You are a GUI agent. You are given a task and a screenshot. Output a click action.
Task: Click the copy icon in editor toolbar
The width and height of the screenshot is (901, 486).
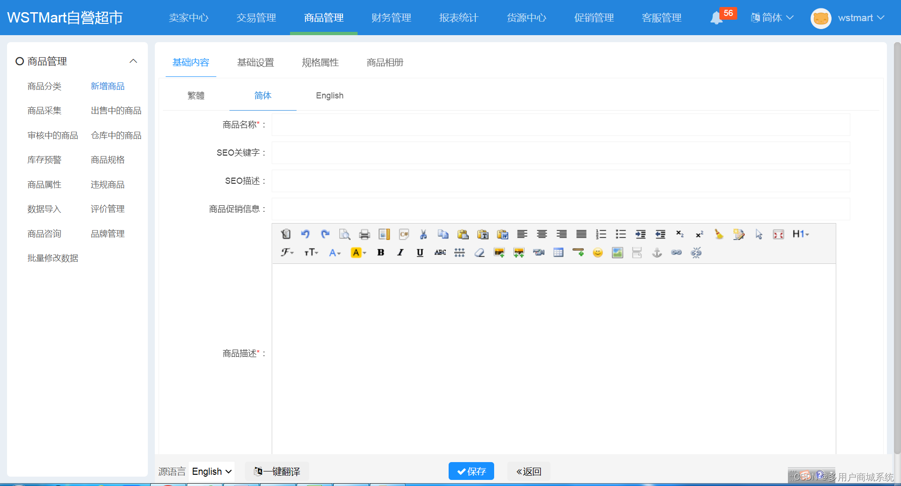[x=443, y=234]
